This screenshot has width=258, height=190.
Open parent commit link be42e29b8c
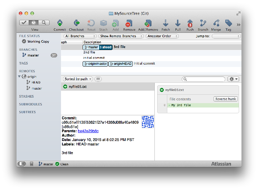pyautogui.click(x=88, y=131)
